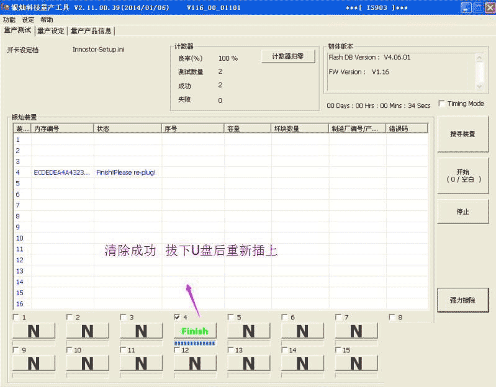Image resolution: width=496 pixels, height=387 pixels.
Task: Check the port 6 checkbox
Action: click(x=284, y=317)
